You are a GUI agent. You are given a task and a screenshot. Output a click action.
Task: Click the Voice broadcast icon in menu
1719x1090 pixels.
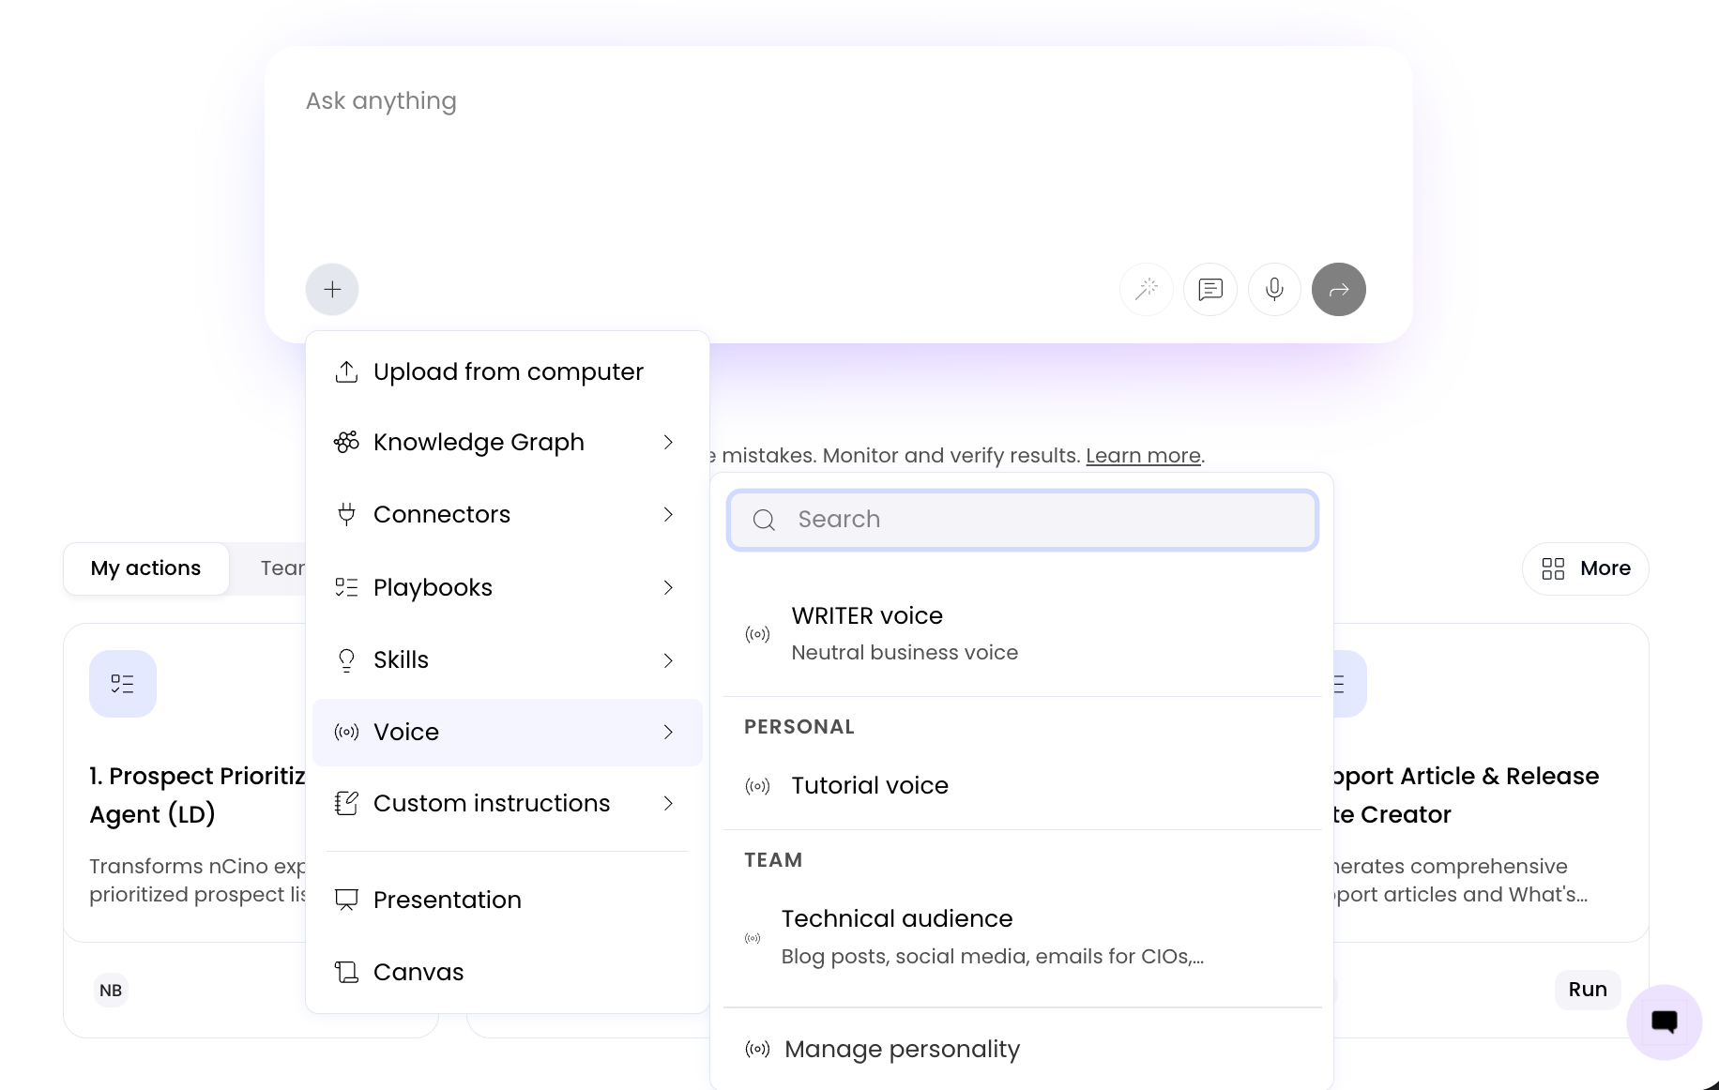(346, 732)
